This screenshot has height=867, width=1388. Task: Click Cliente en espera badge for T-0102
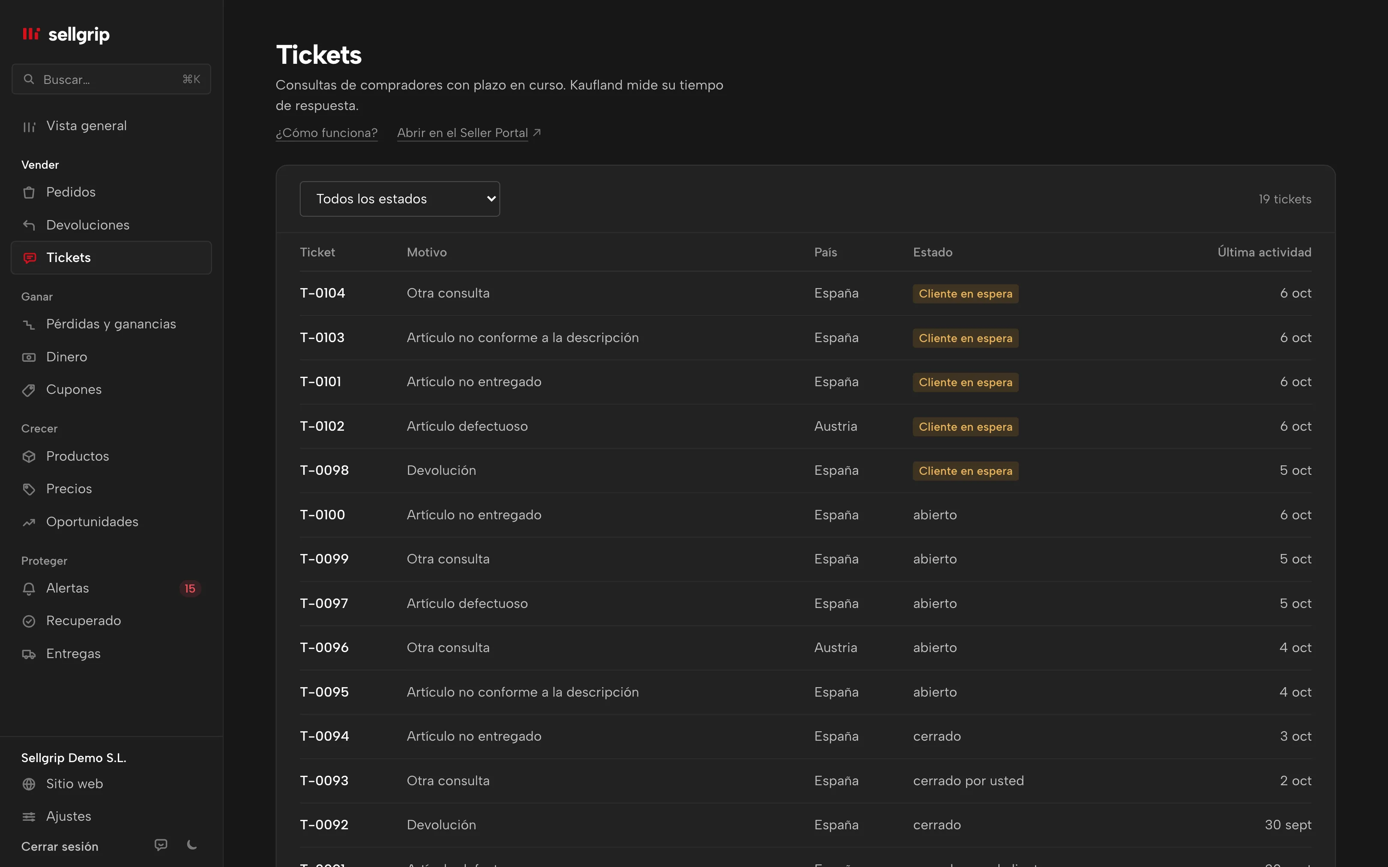(x=965, y=426)
